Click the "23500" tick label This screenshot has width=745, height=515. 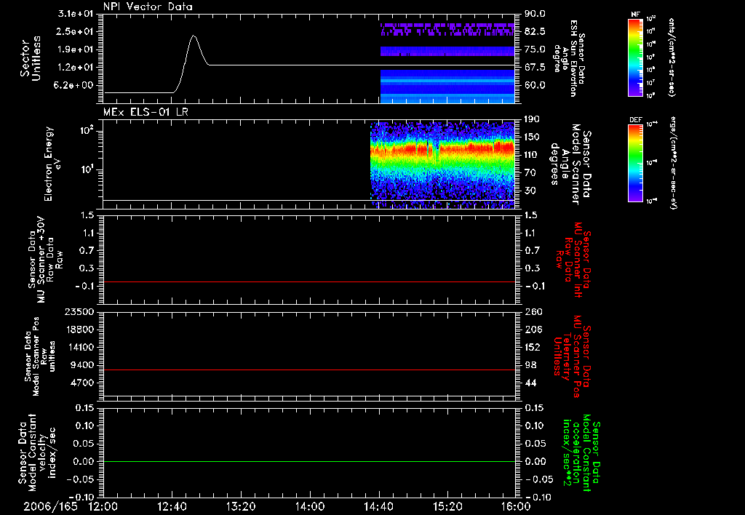[81, 312]
